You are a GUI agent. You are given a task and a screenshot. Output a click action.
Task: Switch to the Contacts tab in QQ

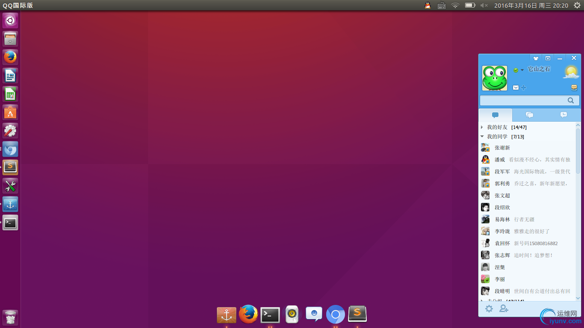click(496, 115)
